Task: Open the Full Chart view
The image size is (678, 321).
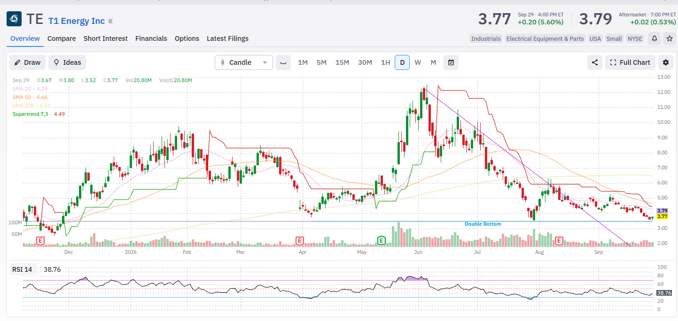Action: pyautogui.click(x=630, y=62)
